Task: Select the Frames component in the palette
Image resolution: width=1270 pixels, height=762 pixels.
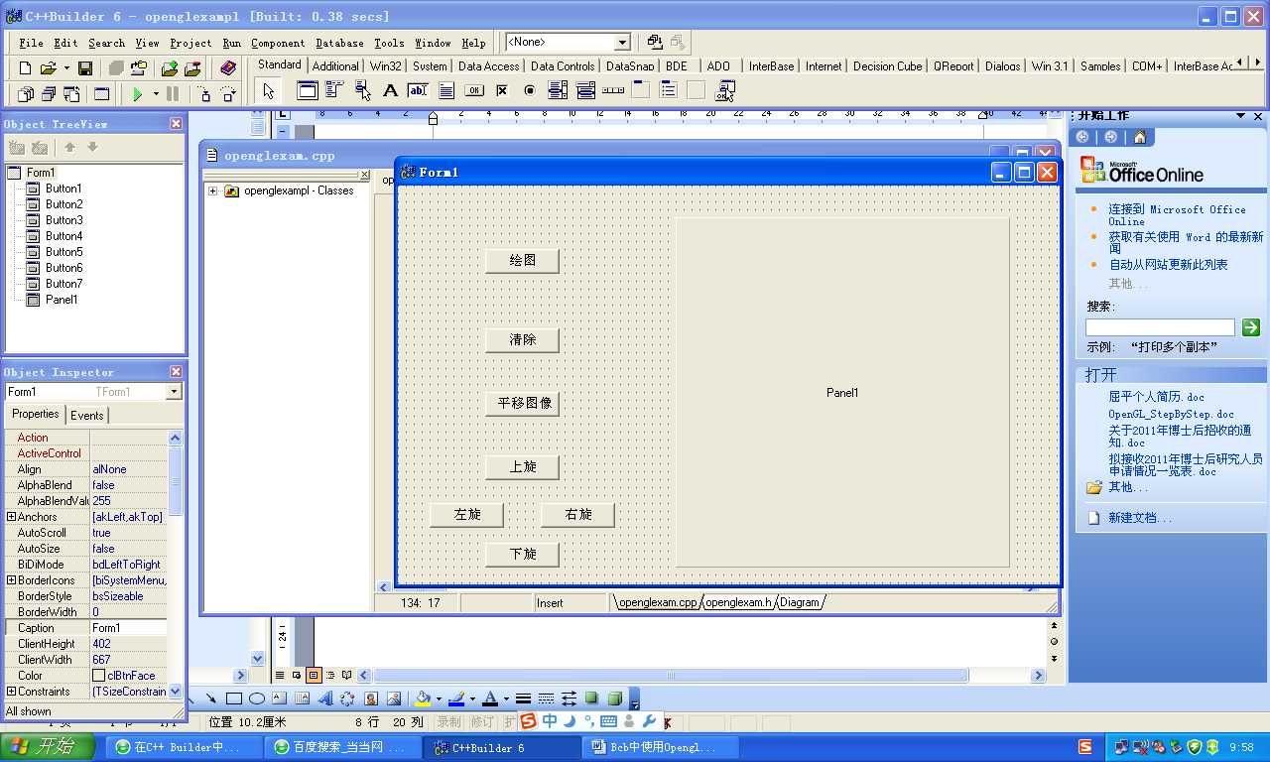Action: (x=308, y=90)
